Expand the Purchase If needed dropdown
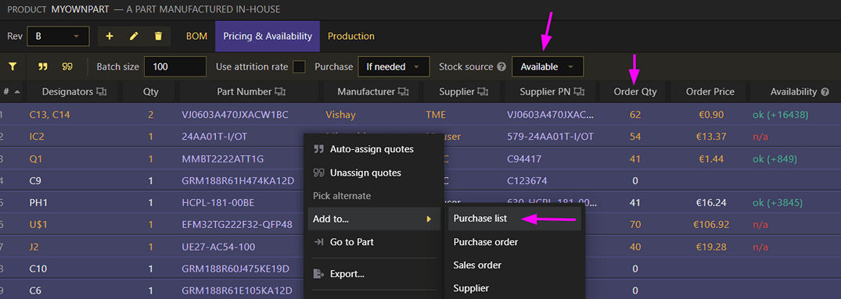The image size is (841, 299). (x=394, y=67)
